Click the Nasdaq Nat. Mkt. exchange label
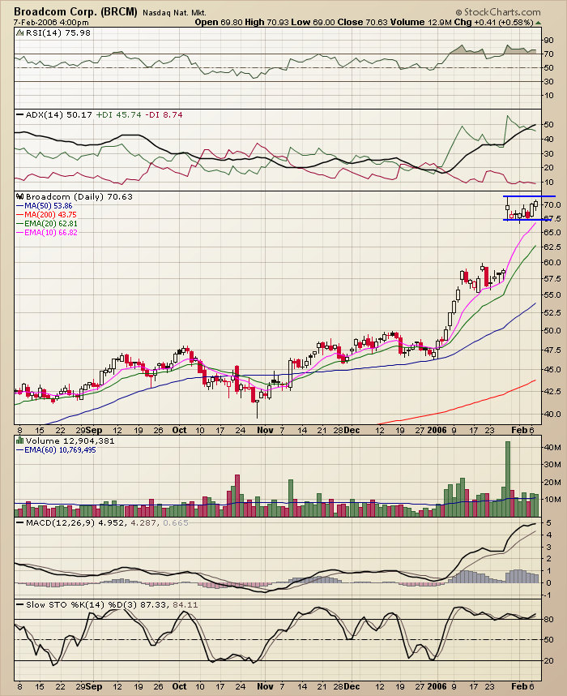Image resolution: width=567 pixels, height=696 pixels. 174,13
